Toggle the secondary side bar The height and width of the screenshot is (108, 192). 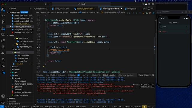click(x=149, y=4)
